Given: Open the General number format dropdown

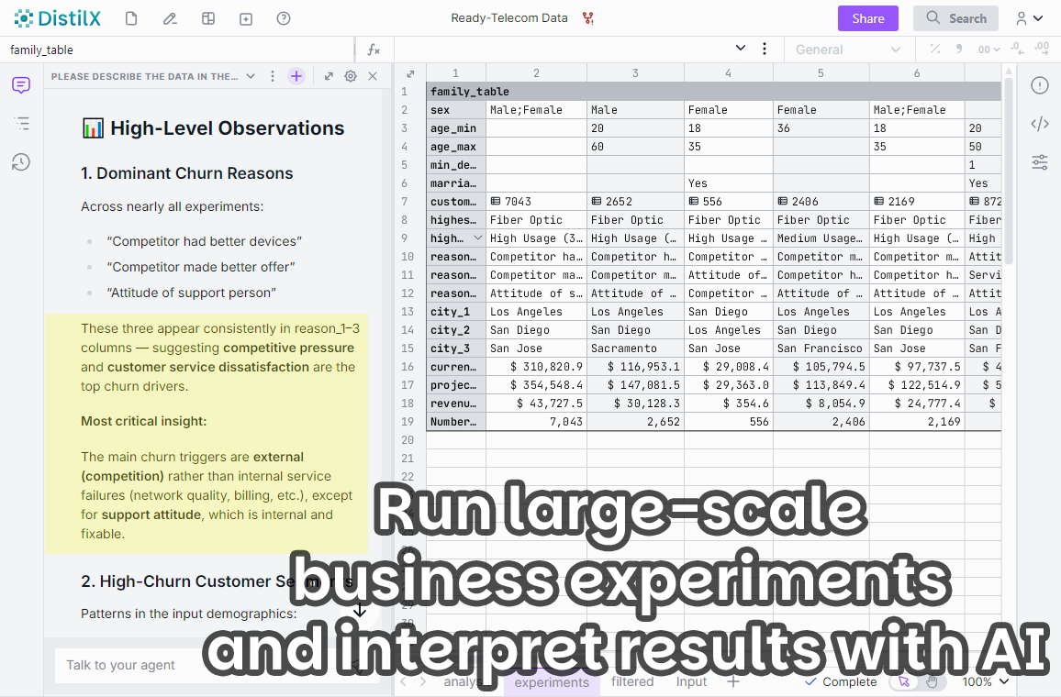Looking at the screenshot, I should [x=848, y=50].
